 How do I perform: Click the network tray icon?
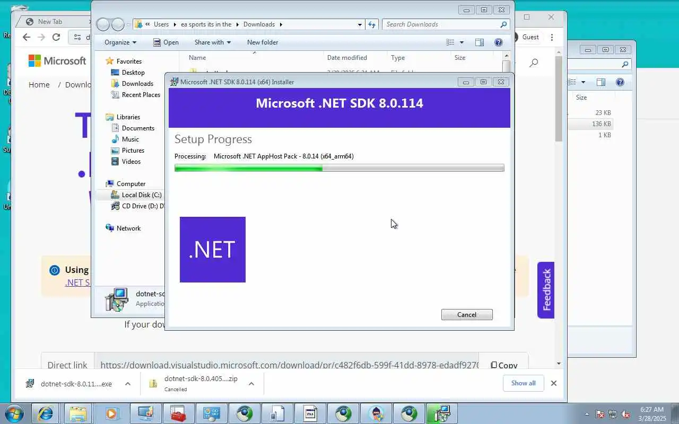(613, 414)
